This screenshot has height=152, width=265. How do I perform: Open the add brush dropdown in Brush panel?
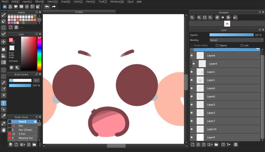pos(24,145)
